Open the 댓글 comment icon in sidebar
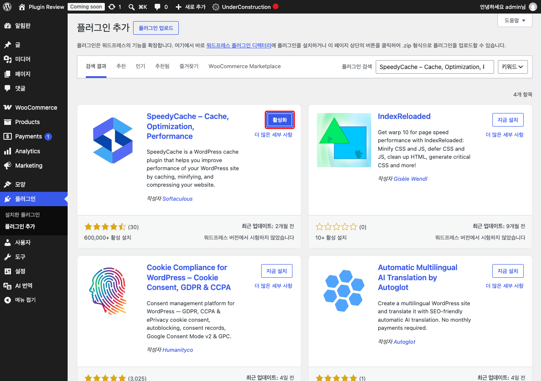541x381 pixels. [8, 88]
